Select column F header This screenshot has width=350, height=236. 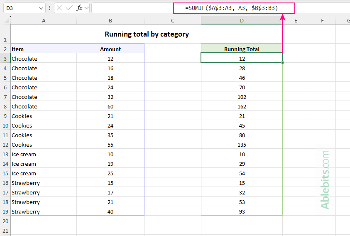322,21
